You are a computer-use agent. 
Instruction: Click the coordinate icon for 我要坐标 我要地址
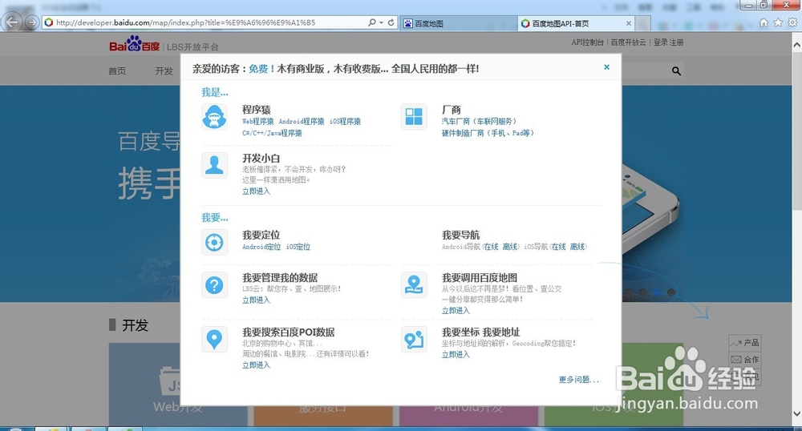pos(414,339)
